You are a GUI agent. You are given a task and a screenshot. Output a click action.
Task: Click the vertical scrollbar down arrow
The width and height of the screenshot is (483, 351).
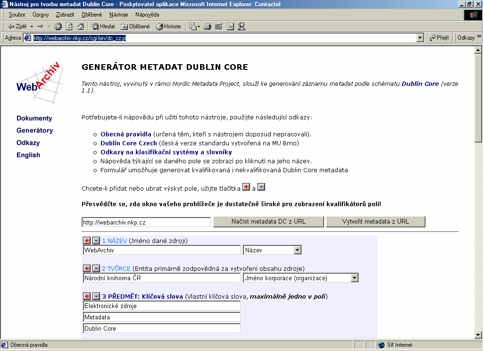[478, 335]
